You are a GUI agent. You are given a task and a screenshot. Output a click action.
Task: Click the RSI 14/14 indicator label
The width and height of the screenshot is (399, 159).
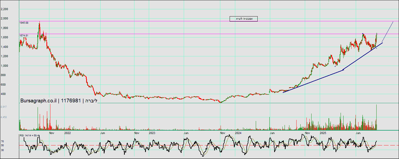coord(29,136)
